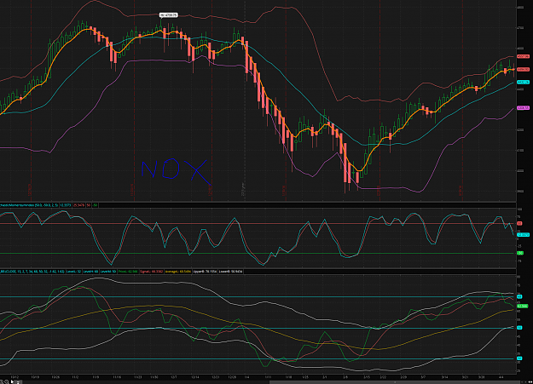Click the magenta lower band price tag

[x=523, y=108]
